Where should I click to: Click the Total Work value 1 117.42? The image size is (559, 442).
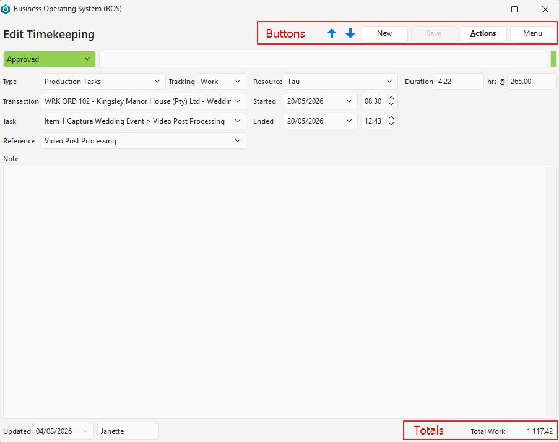click(x=532, y=431)
